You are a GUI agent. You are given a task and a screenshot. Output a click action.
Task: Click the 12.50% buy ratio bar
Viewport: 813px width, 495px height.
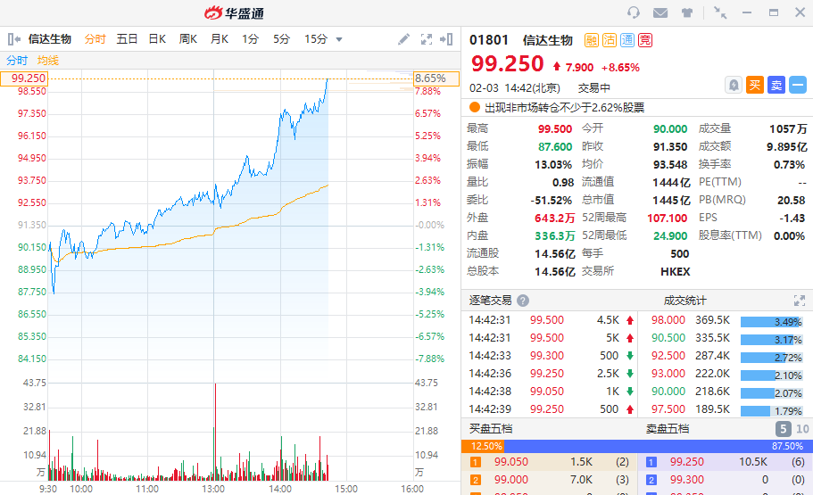483,446
